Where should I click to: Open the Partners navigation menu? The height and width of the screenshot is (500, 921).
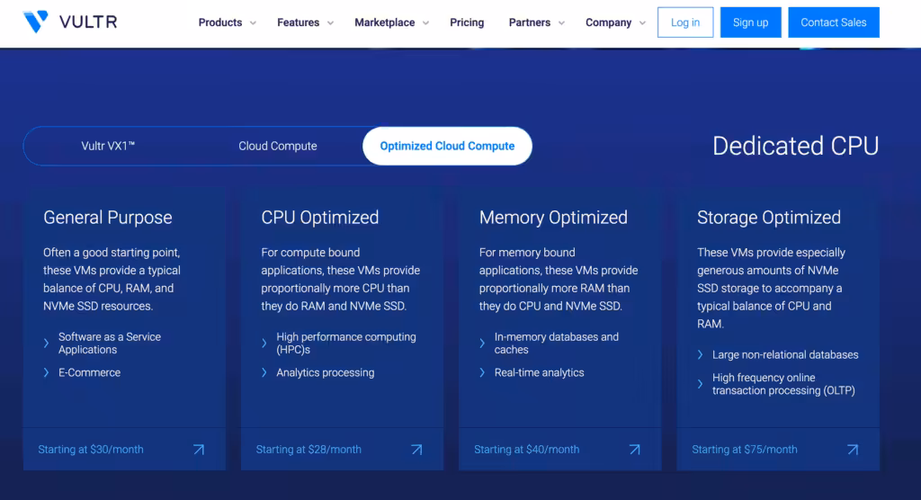536,22
